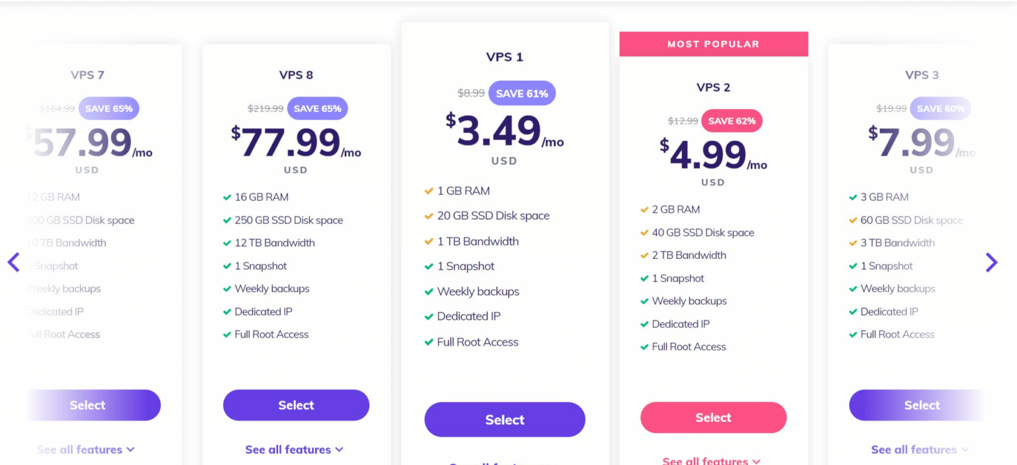1017x465 pixels.
Task: Click the checkmark next to 3 GB RAM
Action: click(853, 197)
